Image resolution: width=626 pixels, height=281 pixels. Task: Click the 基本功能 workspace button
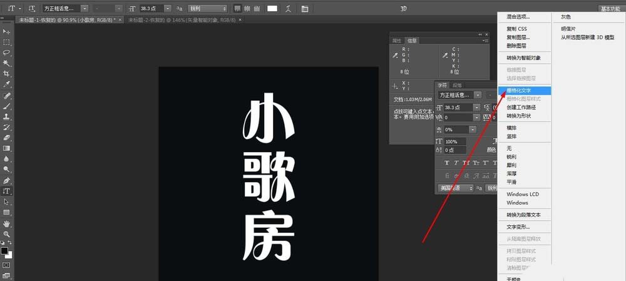tap(610, 9)
